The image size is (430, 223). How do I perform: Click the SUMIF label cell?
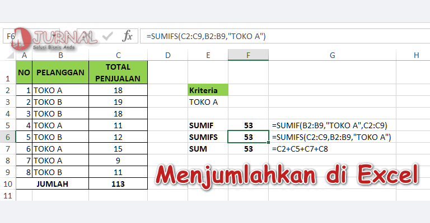[x=208, y=125]
